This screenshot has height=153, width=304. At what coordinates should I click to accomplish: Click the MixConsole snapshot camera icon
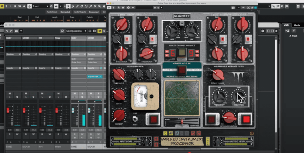[x=17, y=31]
